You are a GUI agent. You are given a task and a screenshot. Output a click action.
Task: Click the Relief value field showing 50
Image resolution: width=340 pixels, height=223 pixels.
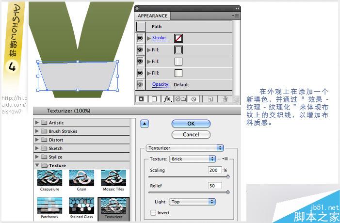(215, 186)
